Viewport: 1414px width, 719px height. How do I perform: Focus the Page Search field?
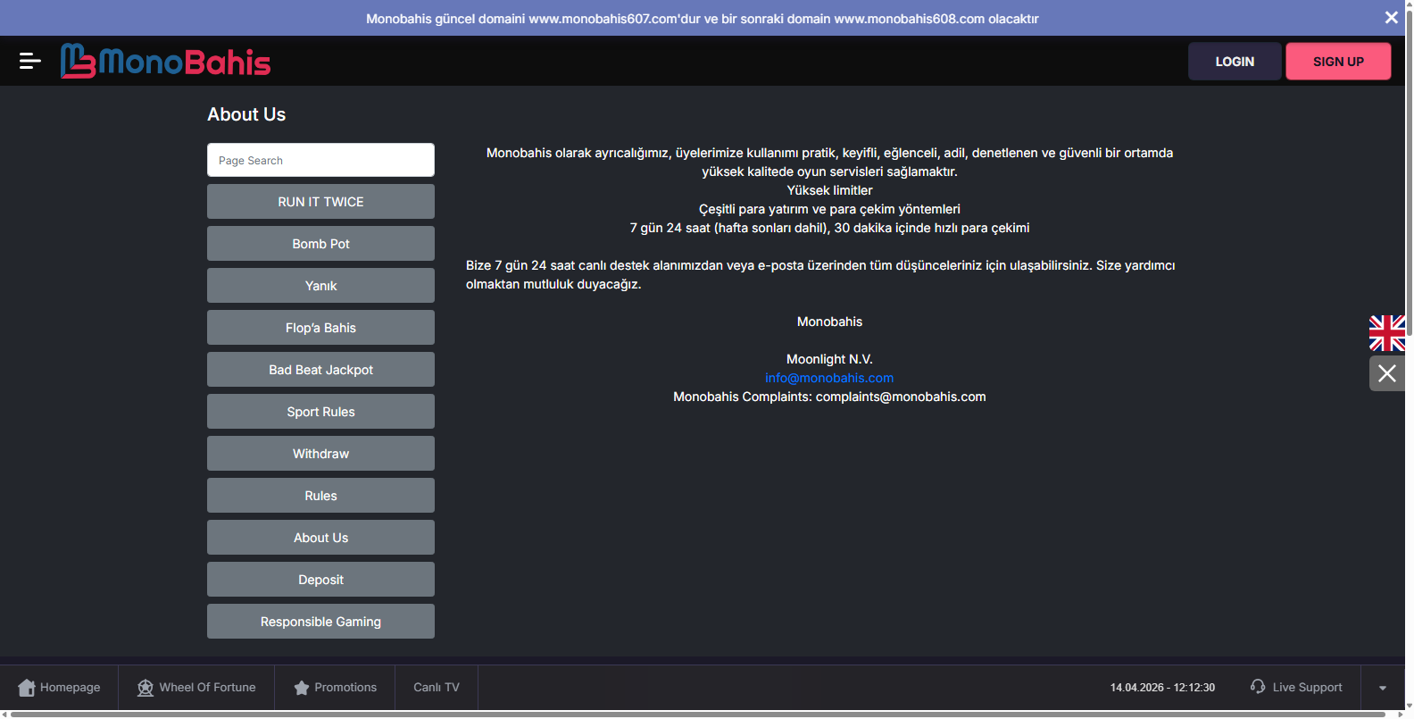320,160
